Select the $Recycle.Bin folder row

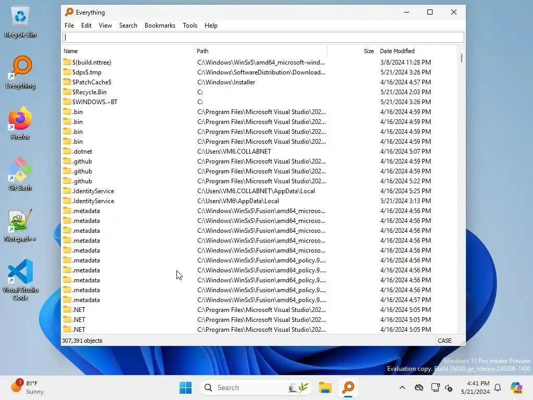pyautogui.click(x=259, y=92)
